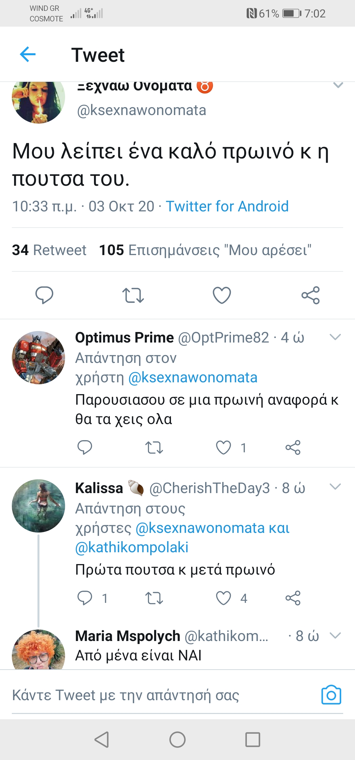Image resolution: width=355 pixels, height=760 pixels.
Task: Retweet Optimus Prime's reply
Action: tap(154, 447)
